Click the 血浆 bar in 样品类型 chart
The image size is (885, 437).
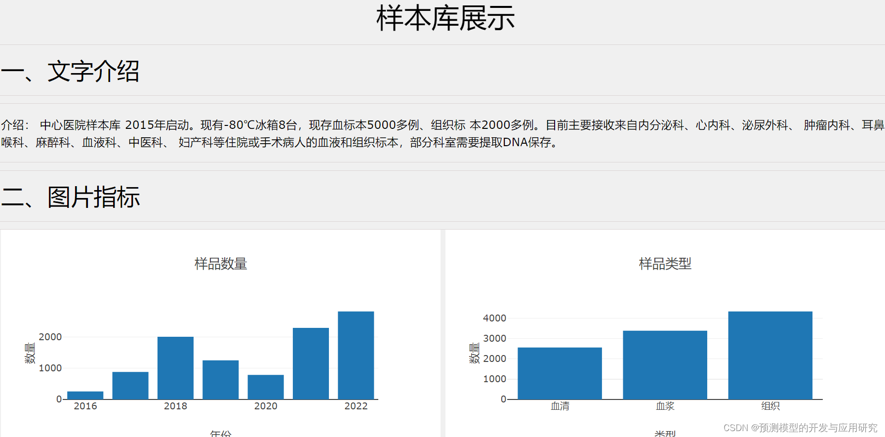665,365
